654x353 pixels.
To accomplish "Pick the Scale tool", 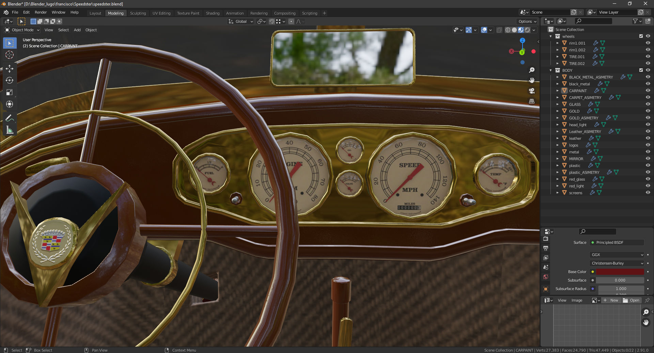I will 10,92.
